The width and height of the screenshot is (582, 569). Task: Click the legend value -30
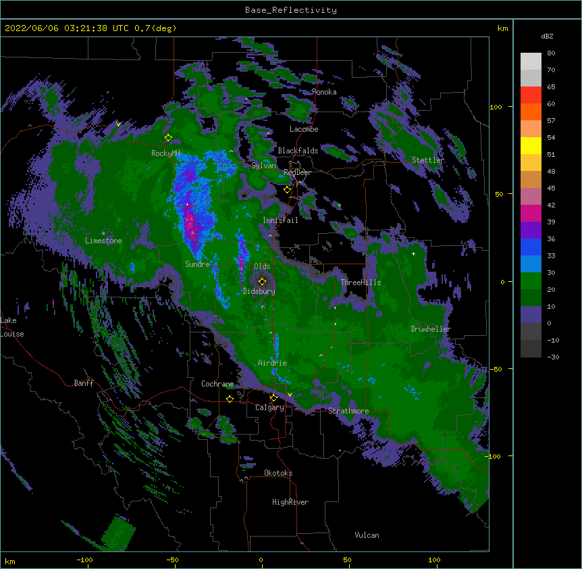[553, 357]
